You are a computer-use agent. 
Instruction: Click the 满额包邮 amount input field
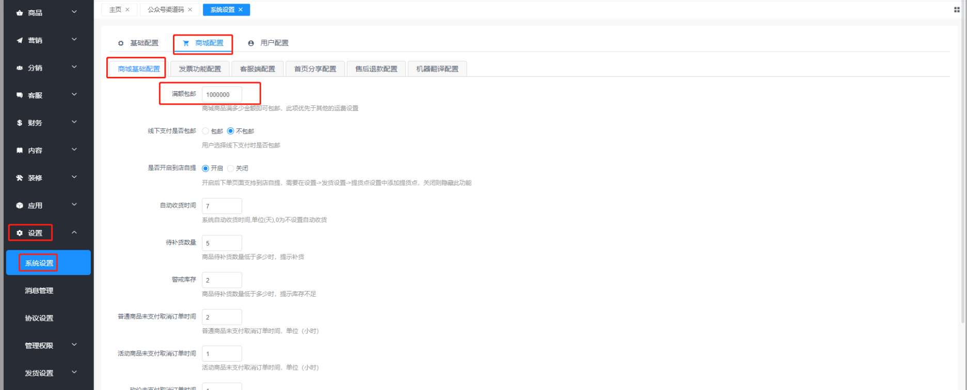pyautogui.click(x=221, y=94)
